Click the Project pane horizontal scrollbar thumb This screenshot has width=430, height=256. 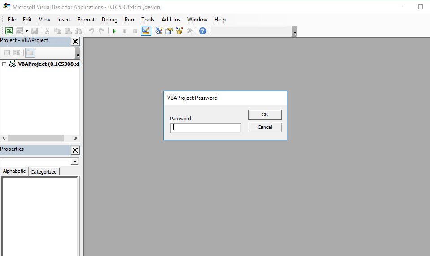(x=36, y=138)
